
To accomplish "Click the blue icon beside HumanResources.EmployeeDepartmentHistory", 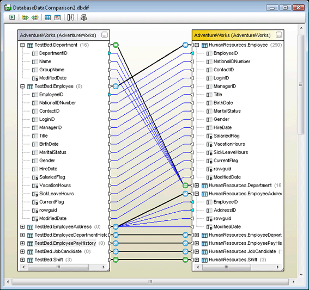I will coord(185,235).
